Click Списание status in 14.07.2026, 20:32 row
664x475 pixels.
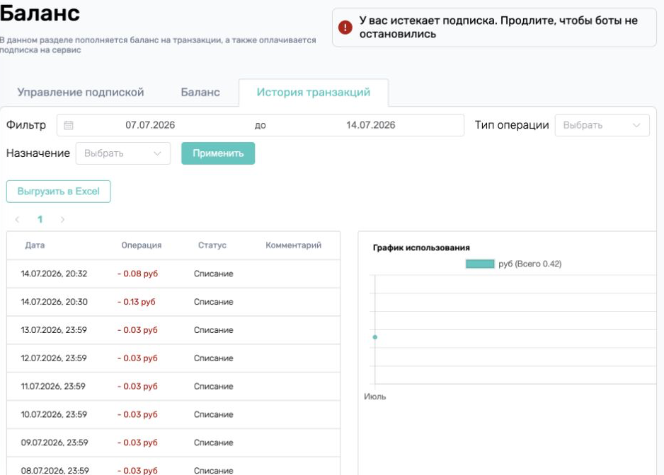(x=214, y=274)
